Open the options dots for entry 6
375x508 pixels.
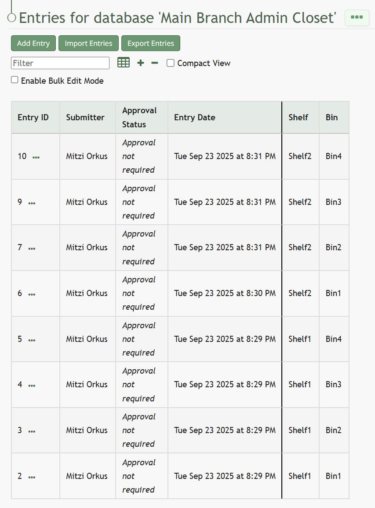point(32,294)
